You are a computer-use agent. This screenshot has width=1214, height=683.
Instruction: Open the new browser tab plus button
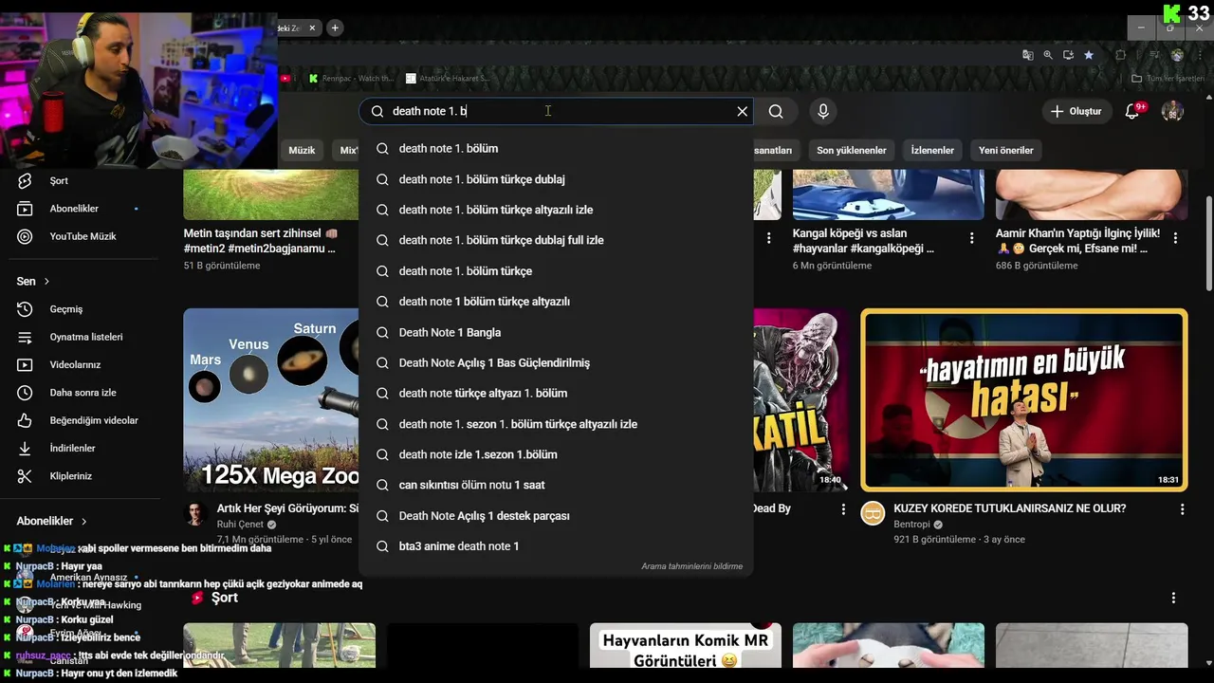[335, 28]
